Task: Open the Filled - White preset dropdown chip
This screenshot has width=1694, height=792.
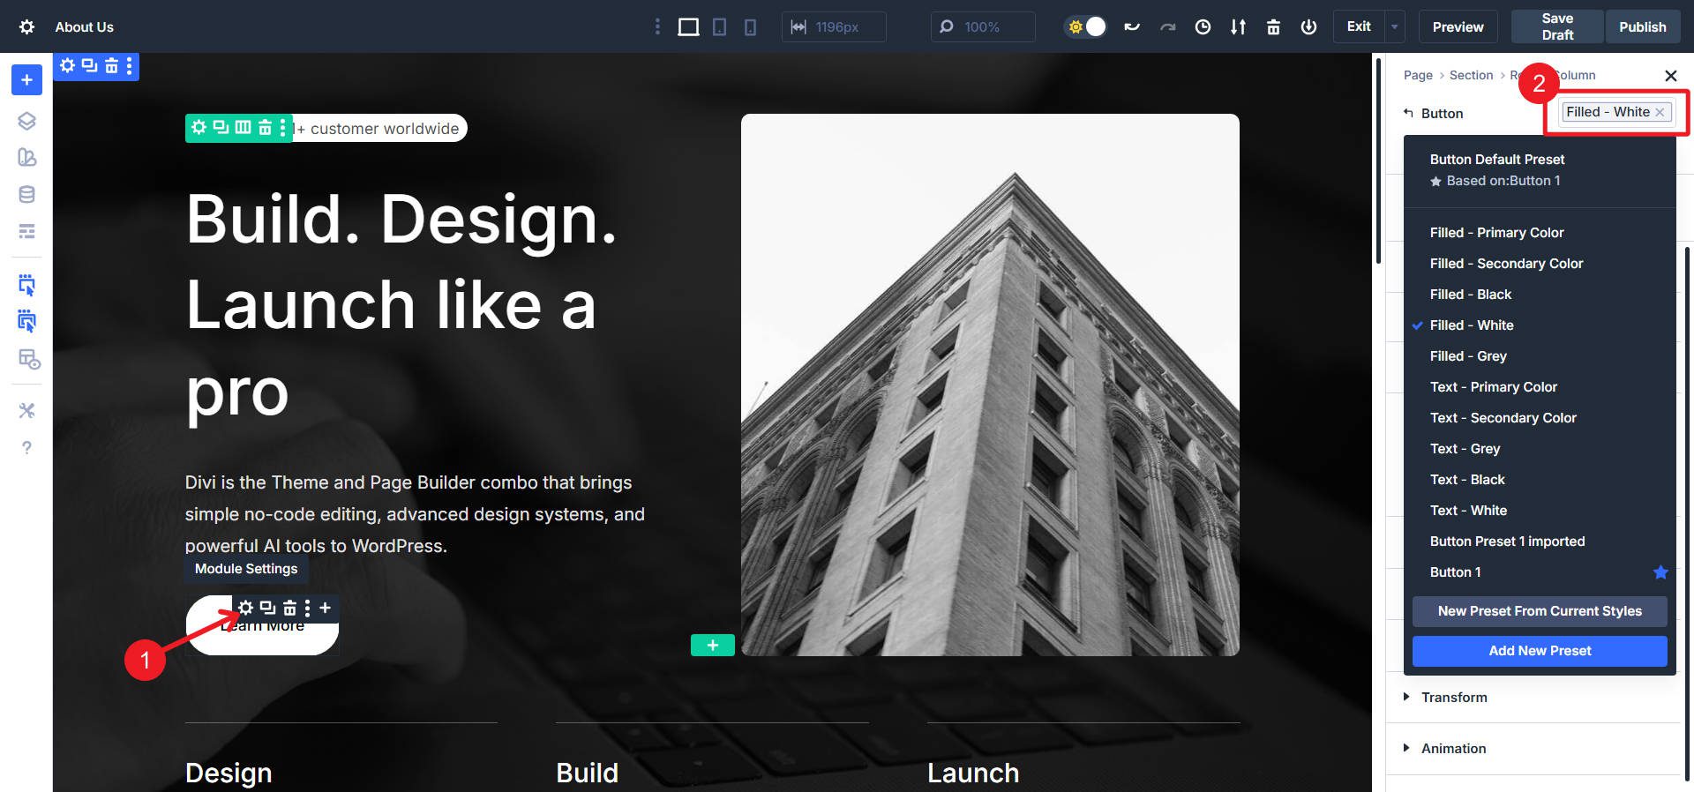Action: coord(1608,112)
